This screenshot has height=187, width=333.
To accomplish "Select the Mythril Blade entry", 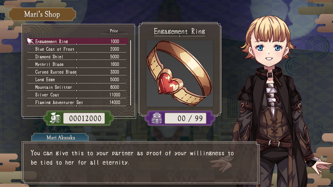I will (x=78, y=64).
